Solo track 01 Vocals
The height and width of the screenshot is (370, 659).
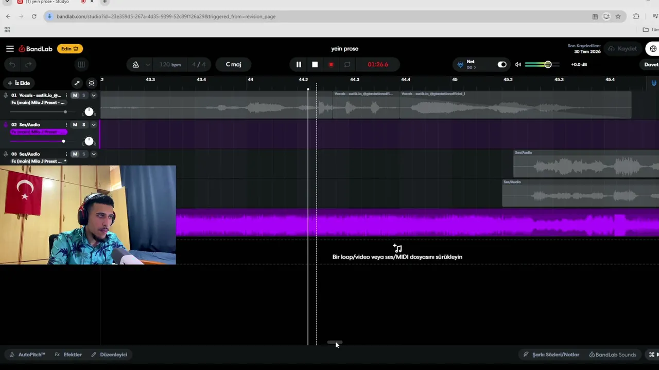pos(83,96)
